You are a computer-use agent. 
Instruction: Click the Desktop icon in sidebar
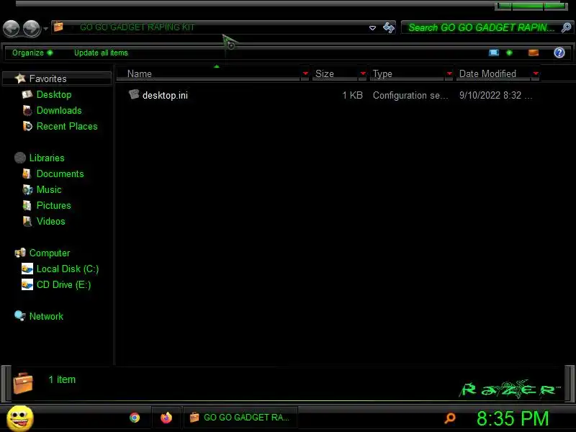point(27,94)
